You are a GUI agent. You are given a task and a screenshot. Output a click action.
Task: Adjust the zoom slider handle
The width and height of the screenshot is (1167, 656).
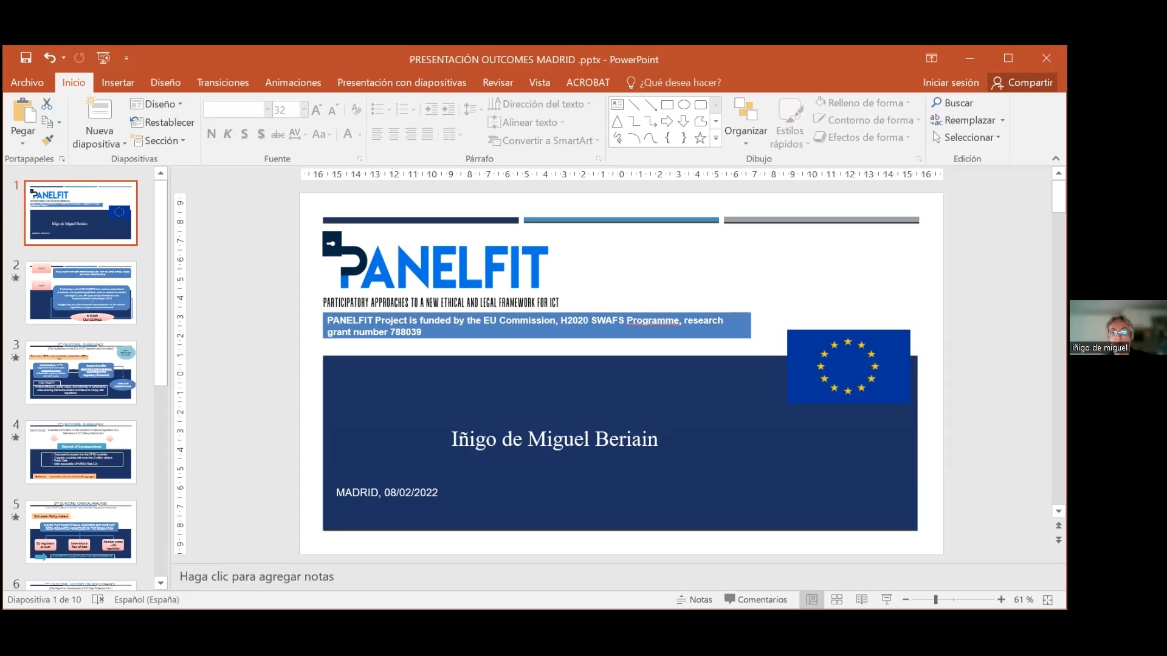tap(936, 600)
